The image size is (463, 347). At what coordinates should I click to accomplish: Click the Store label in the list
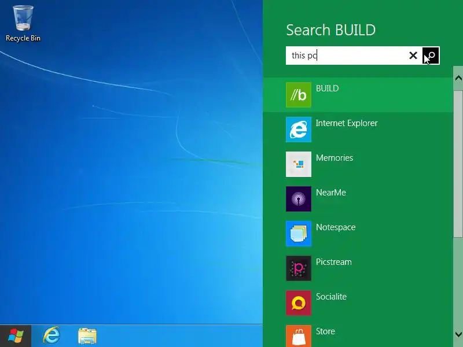click(x=325, y=331)
